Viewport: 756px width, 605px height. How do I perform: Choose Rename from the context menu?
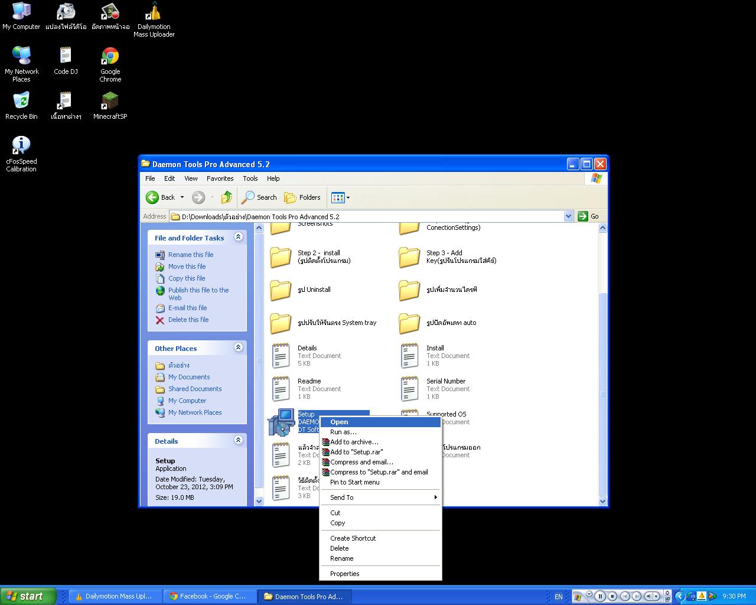(381, 558)
